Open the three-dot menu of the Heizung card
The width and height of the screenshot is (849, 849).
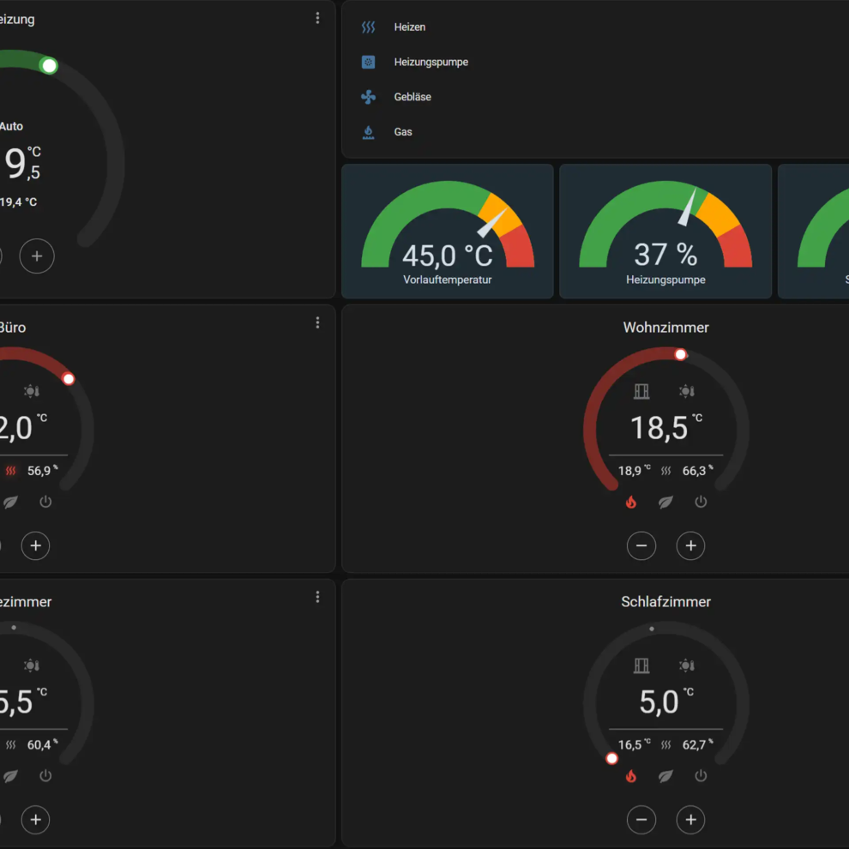[318, 18]
